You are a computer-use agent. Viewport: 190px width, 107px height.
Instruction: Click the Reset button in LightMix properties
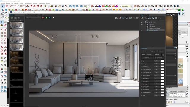[x=144, y=55]
